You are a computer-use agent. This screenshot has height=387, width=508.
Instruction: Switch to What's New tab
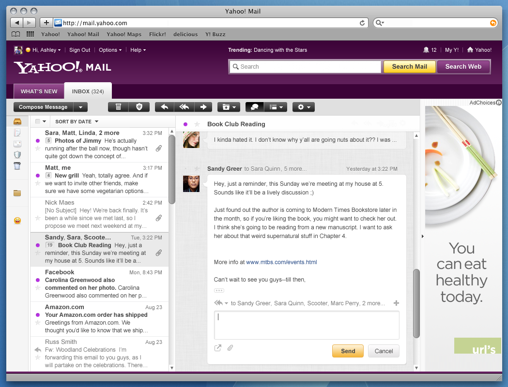tap(39, 91)
